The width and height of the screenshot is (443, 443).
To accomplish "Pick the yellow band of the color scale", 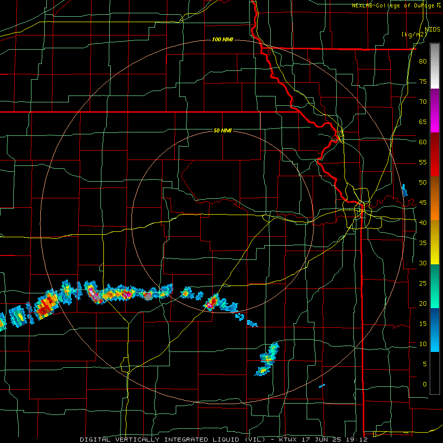I will coord(435,242).
